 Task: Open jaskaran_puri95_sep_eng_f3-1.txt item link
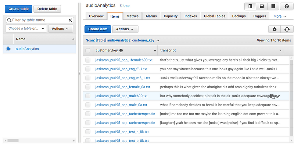coord(121,69)
